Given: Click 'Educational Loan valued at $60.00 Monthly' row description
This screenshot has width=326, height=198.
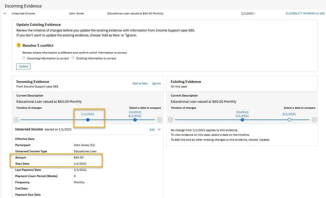Looking at the screenshot, I should [135, 13].
